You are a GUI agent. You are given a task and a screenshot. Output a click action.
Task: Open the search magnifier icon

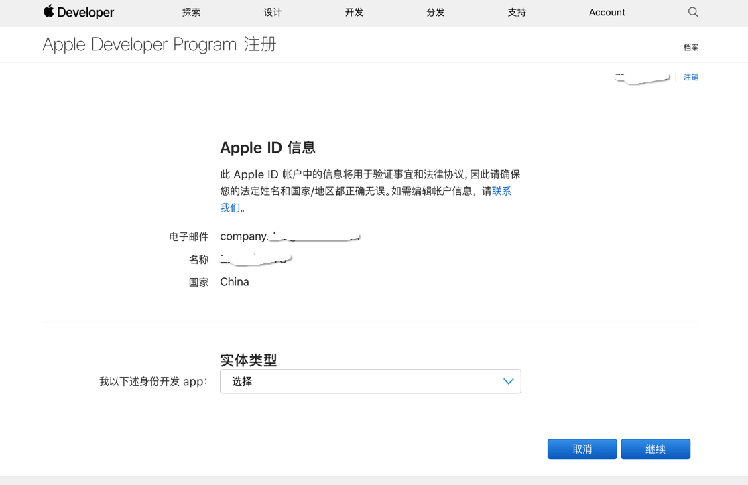click(x=693, y=12)
